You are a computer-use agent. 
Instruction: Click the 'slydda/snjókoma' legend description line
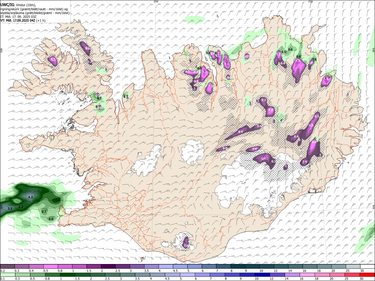coord(35,13)
